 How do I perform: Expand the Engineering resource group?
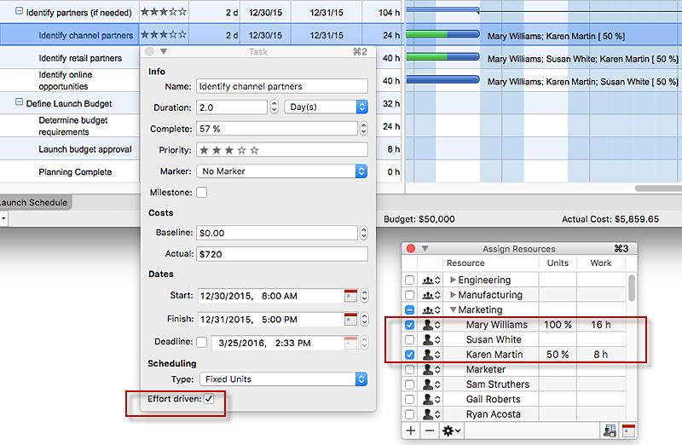tap(452, 280)
